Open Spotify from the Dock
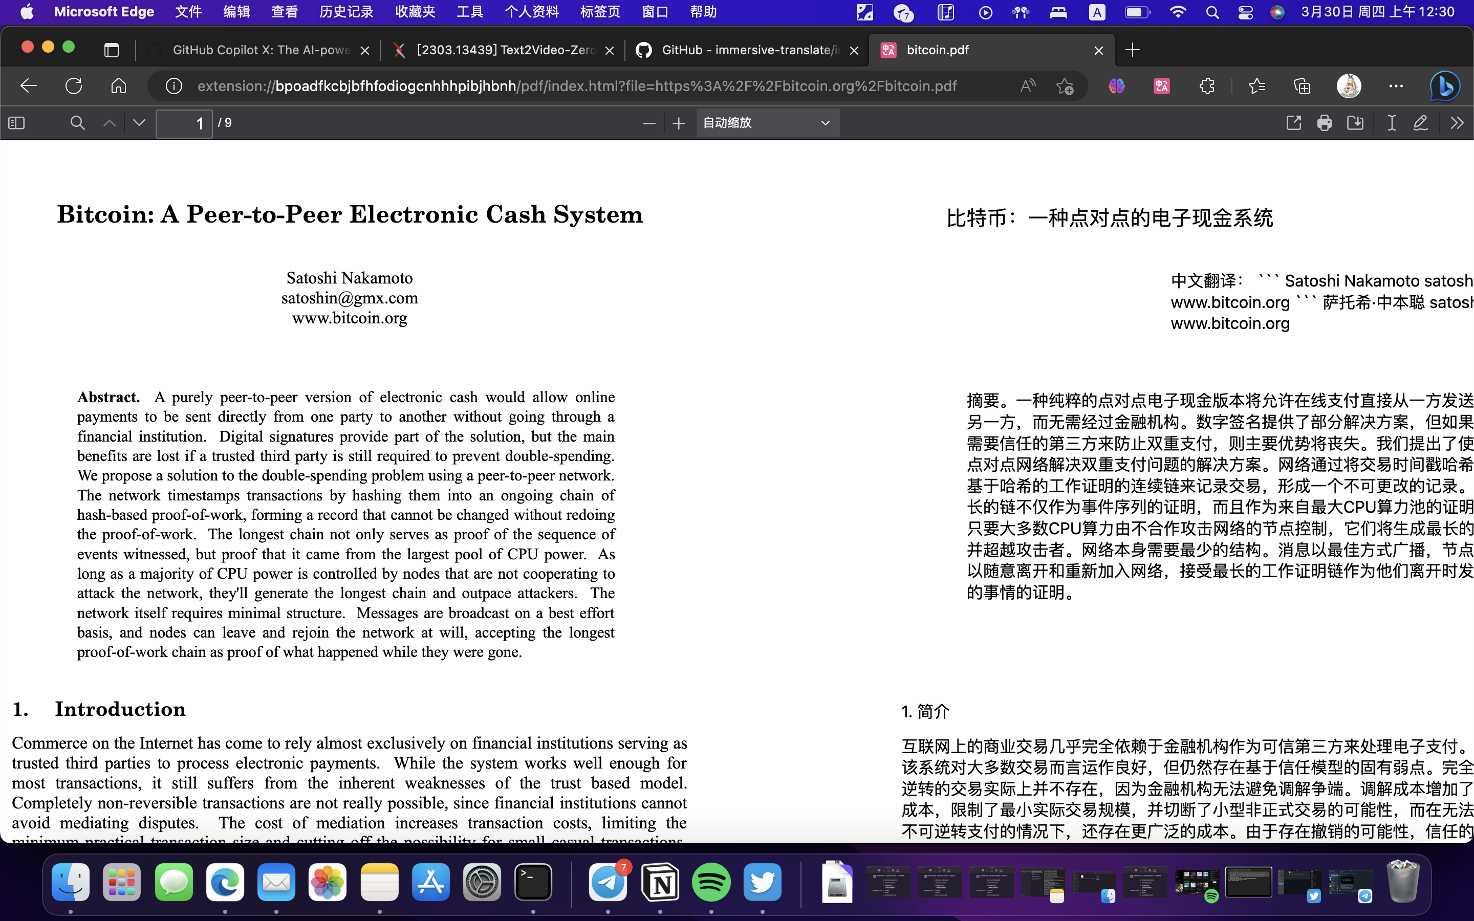Image resolution: width=1474 pixels, height=921 pixels. click(711, 882)
